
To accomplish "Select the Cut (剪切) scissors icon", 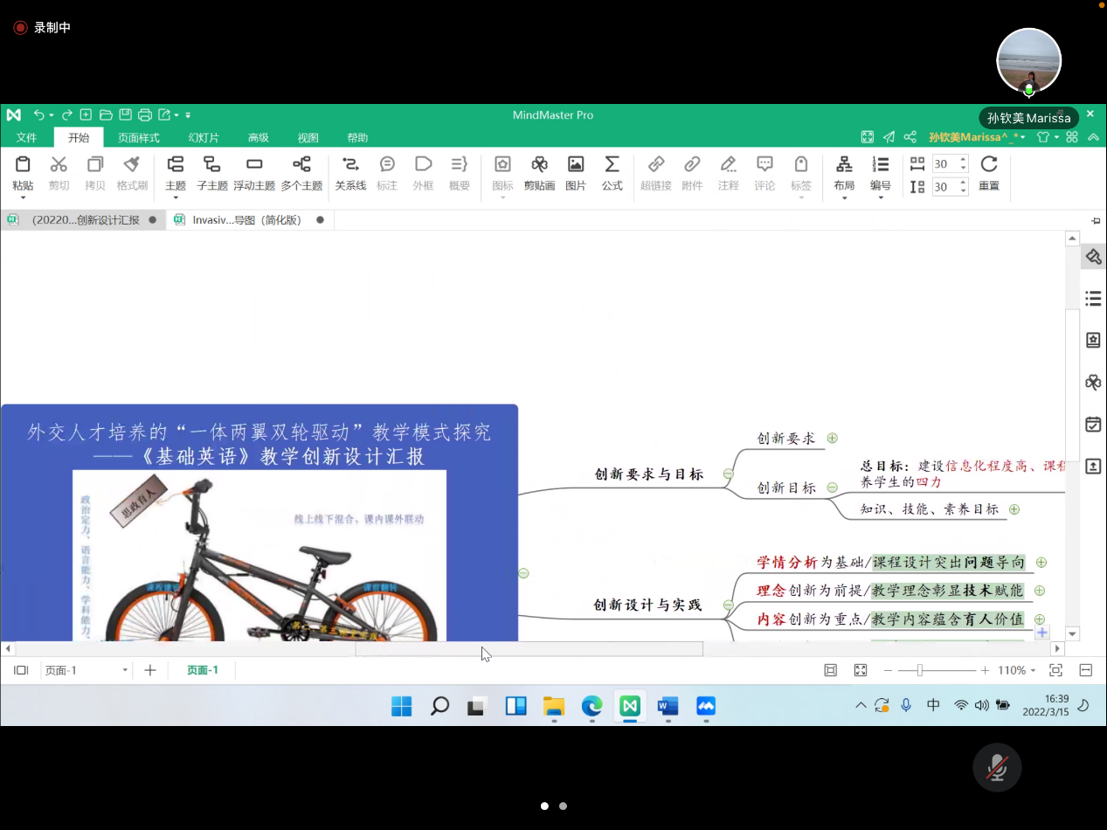I will pos(59,164).
